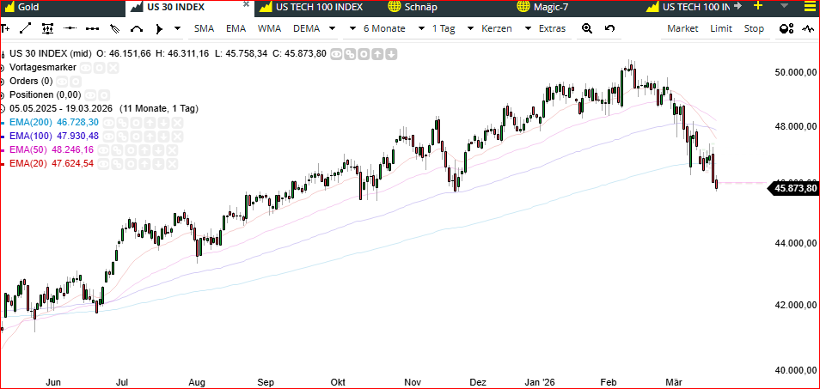Click the EMA(50) magenta color marker
820x389 pixels.
pyautogui.click(x=3, y=149)
